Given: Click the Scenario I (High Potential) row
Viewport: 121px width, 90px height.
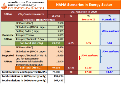Looking at the screenshot, I should 39,20.
